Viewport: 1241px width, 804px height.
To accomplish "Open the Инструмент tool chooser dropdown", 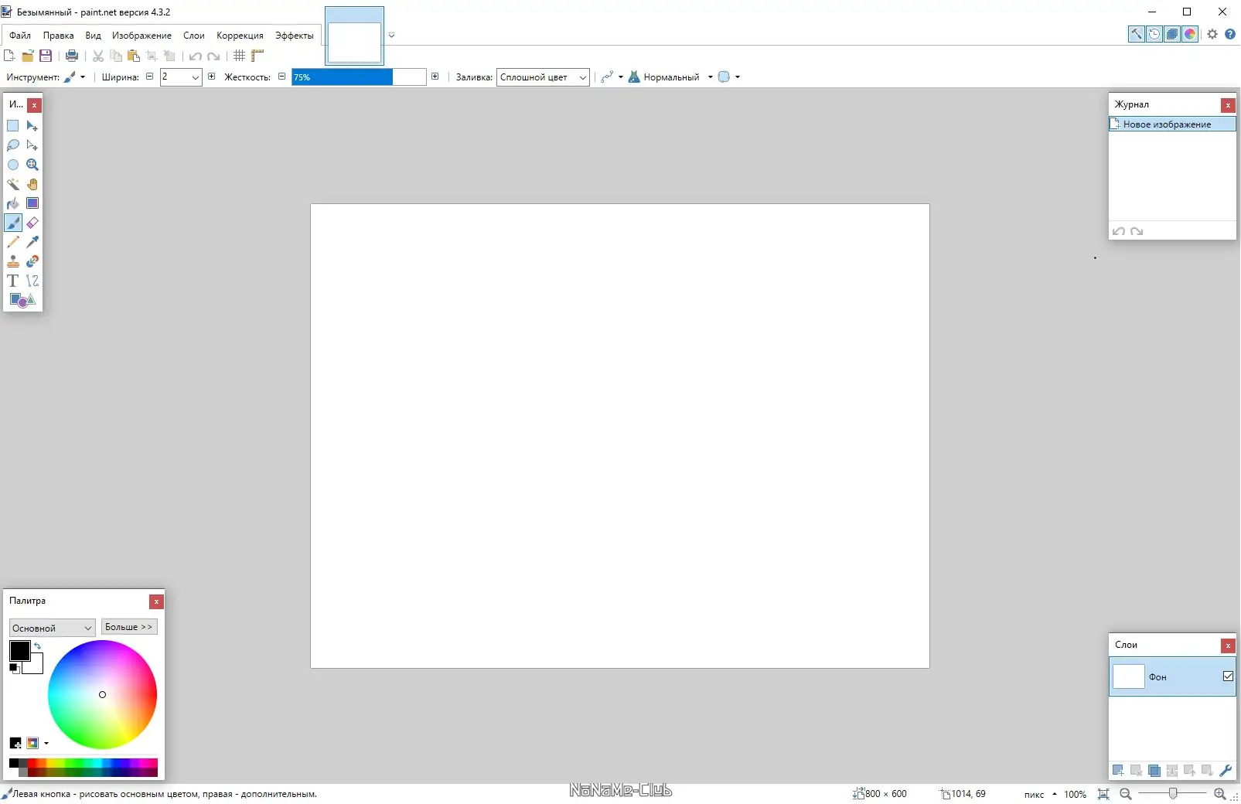I will pos(74,77).
